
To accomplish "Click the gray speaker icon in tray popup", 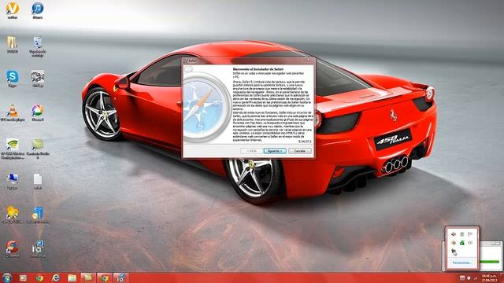I will point(470,243).
